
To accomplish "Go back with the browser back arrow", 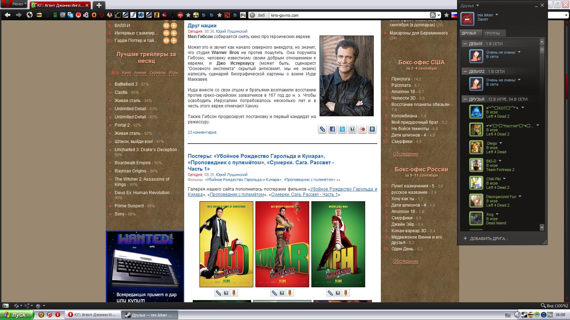I will 7,15.
